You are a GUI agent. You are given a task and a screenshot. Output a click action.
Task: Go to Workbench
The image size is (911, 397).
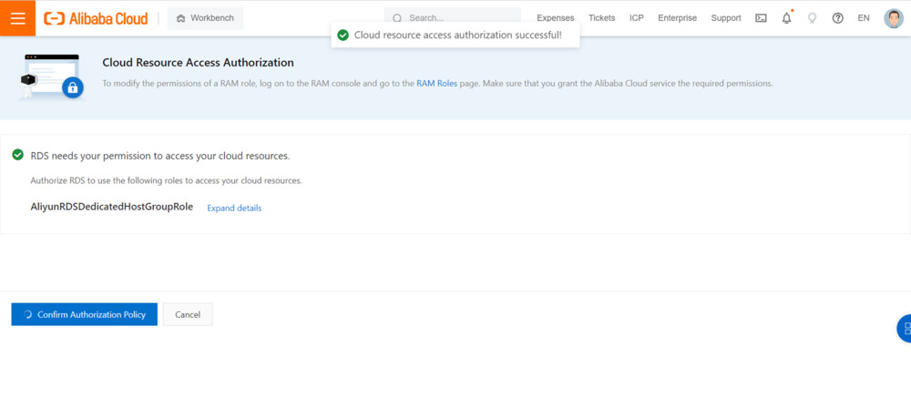coord(204,18)
